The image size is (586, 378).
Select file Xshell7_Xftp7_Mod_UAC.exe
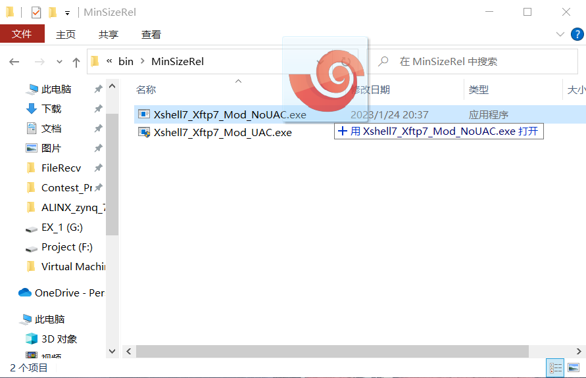pyautogui.click(x=223, y=133)
